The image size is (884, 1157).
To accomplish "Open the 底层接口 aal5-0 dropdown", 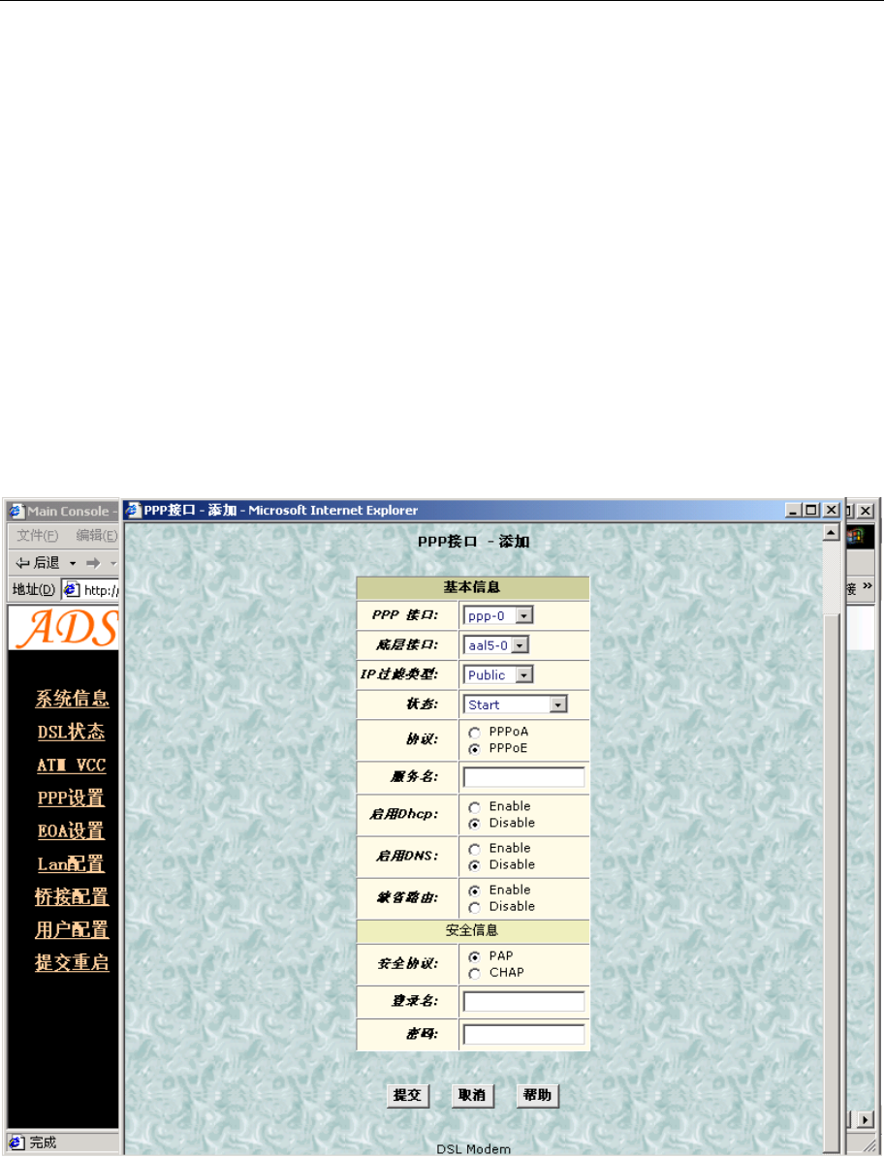I will (x=496, y=645).
